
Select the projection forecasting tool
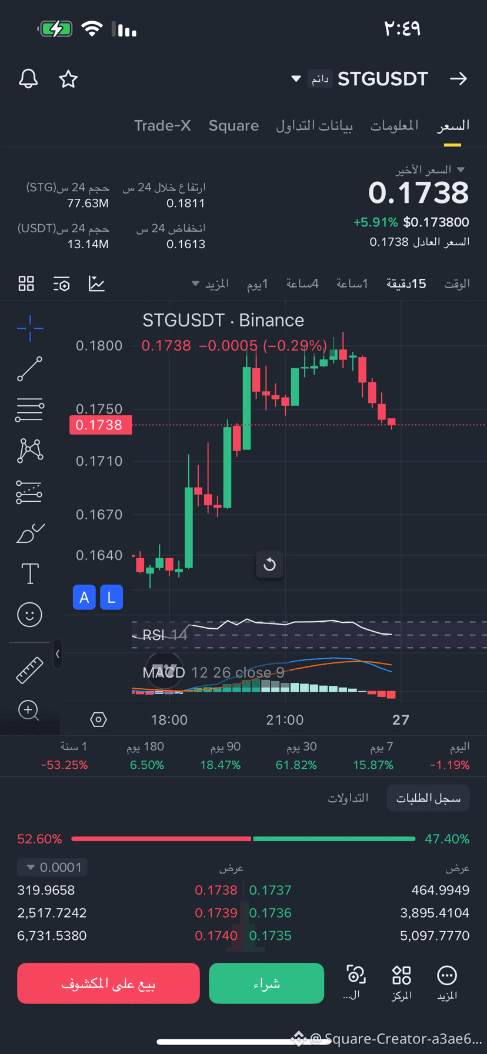(x=30, y=492)
